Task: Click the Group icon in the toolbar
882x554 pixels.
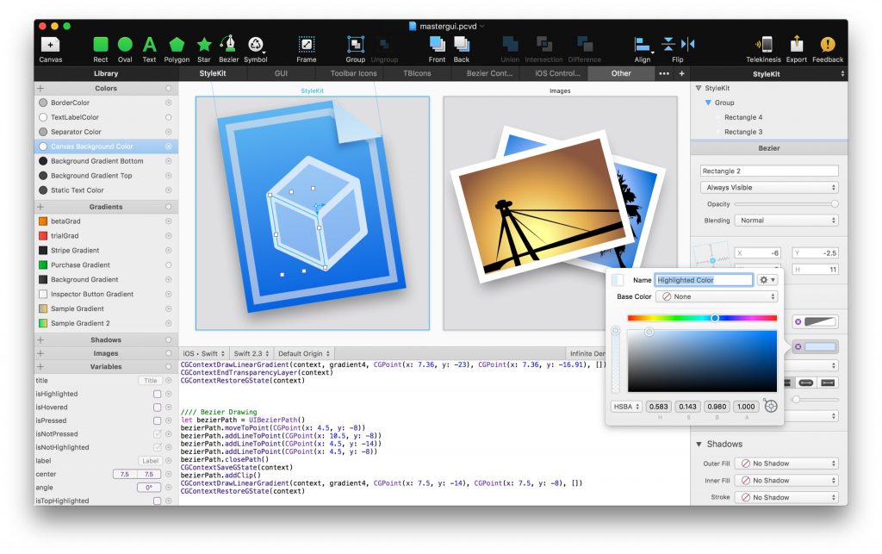Action: [x=354, y=43]
